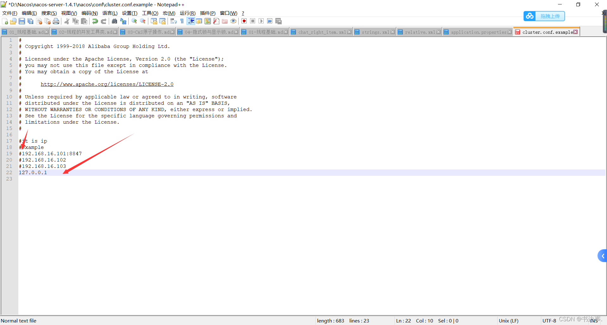Save all open files via toolbar
The width and height of the screenshot is (607, 325).
(x=30, y=21)
